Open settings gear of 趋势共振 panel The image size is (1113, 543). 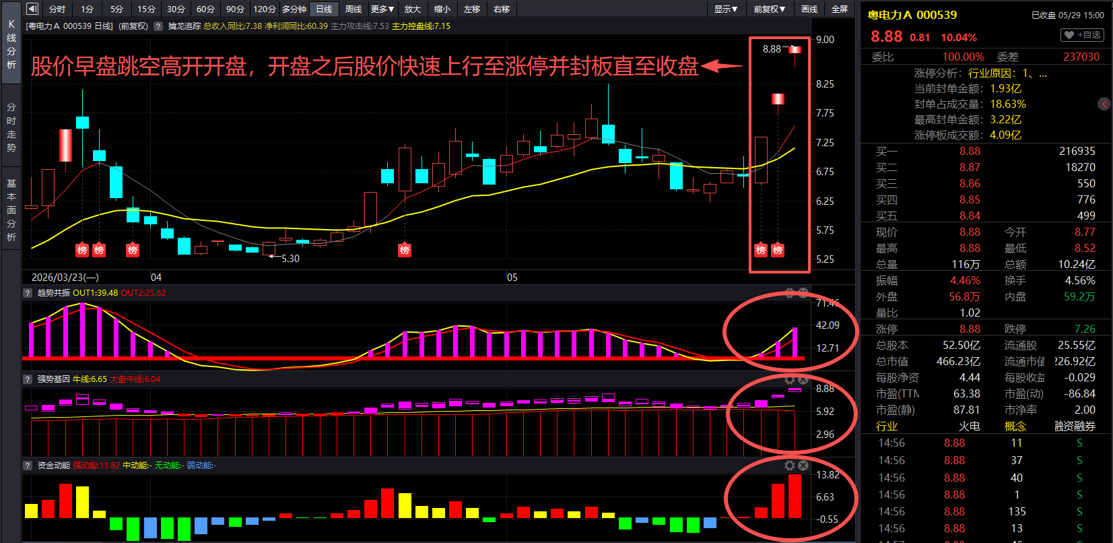click(x=790, y=293)
